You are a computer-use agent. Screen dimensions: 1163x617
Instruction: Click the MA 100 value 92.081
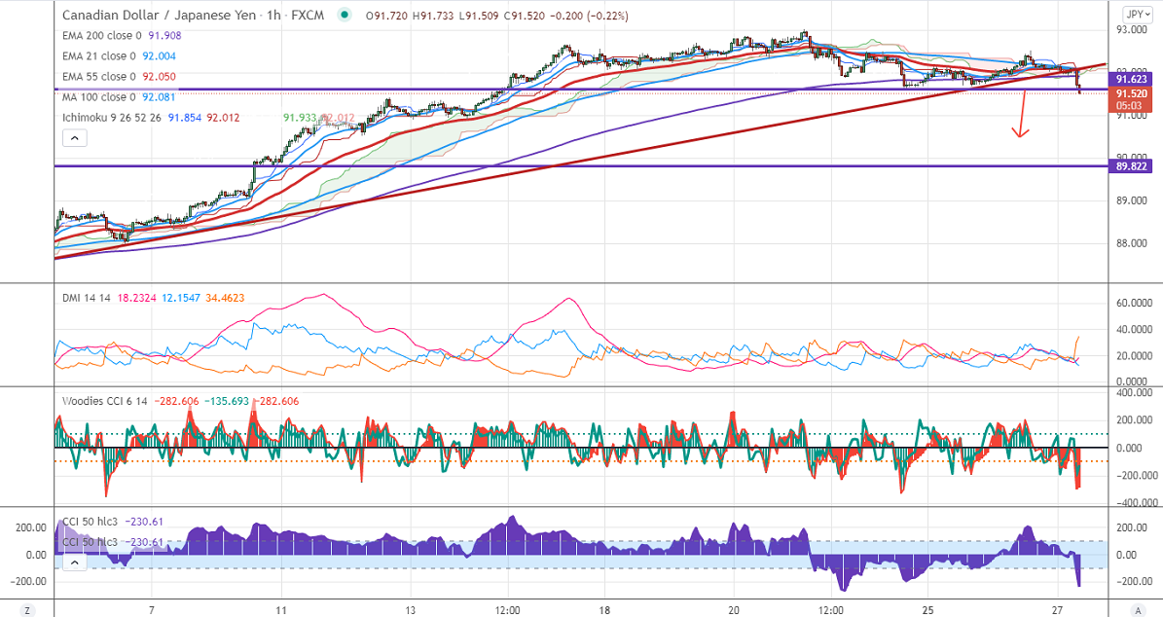(159, 97)
